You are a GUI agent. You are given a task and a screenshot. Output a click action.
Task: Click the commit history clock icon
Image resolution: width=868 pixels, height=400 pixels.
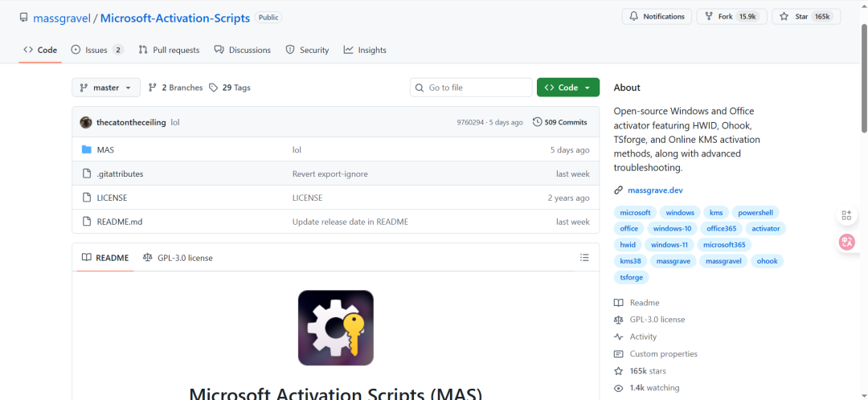point(537,122)
